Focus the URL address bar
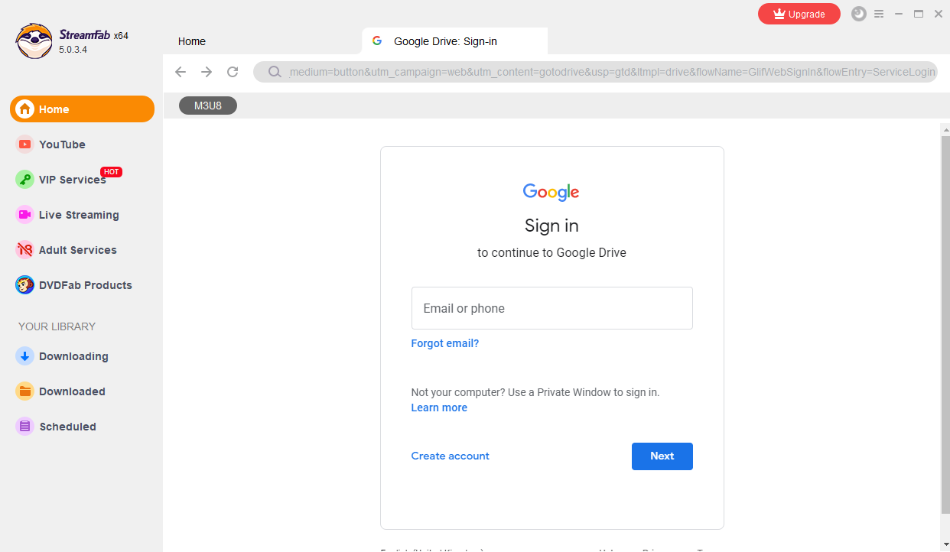The width and height of the screenshot is (950, 552). (x=595, y=72)
